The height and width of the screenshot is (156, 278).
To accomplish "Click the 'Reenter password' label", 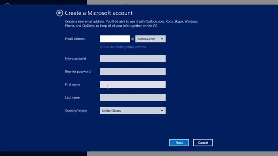I will 78,71.
